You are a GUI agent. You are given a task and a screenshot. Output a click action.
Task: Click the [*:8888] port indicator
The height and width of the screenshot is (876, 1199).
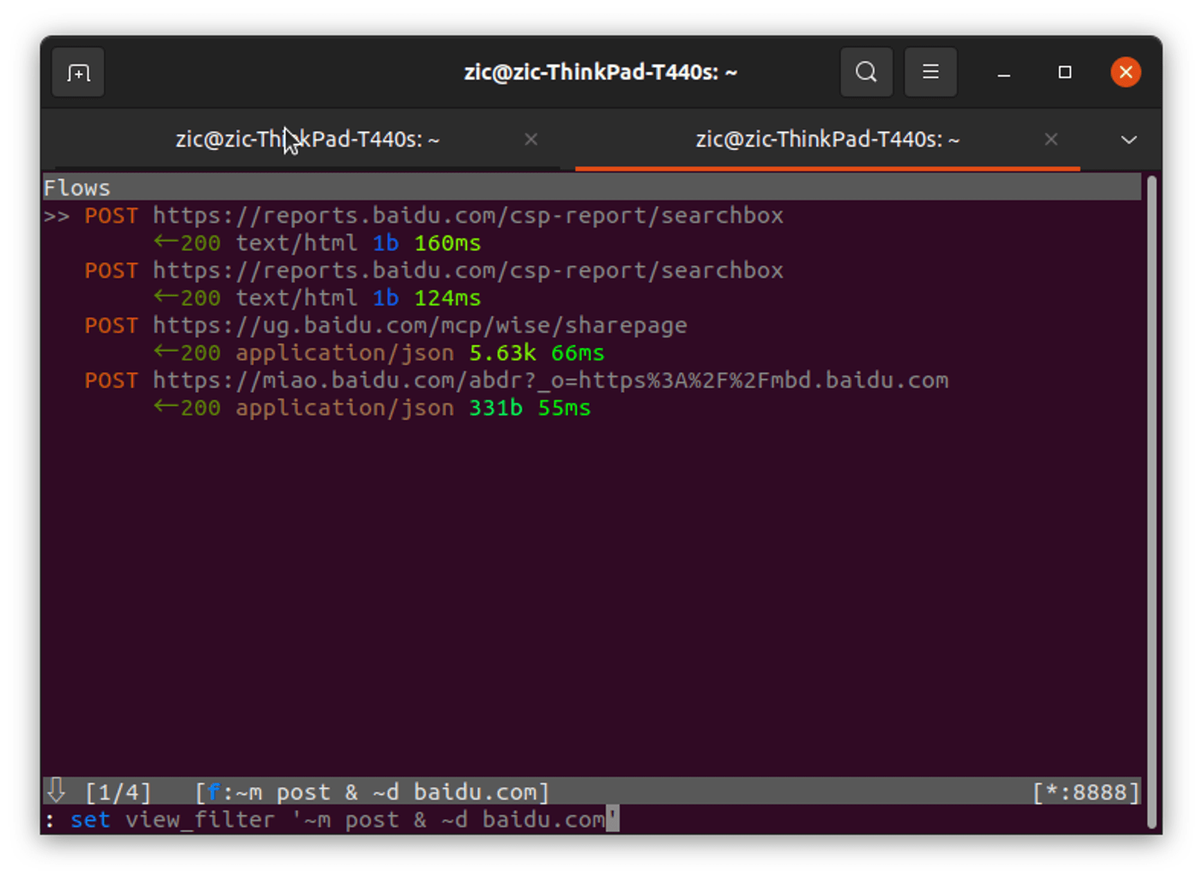point(1086,793)
